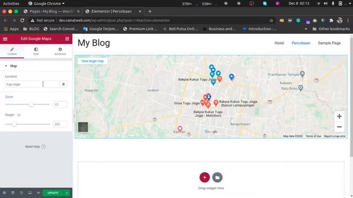Open the Need Help link
This screenshot has width=353, height=198.
pos(35,147)
